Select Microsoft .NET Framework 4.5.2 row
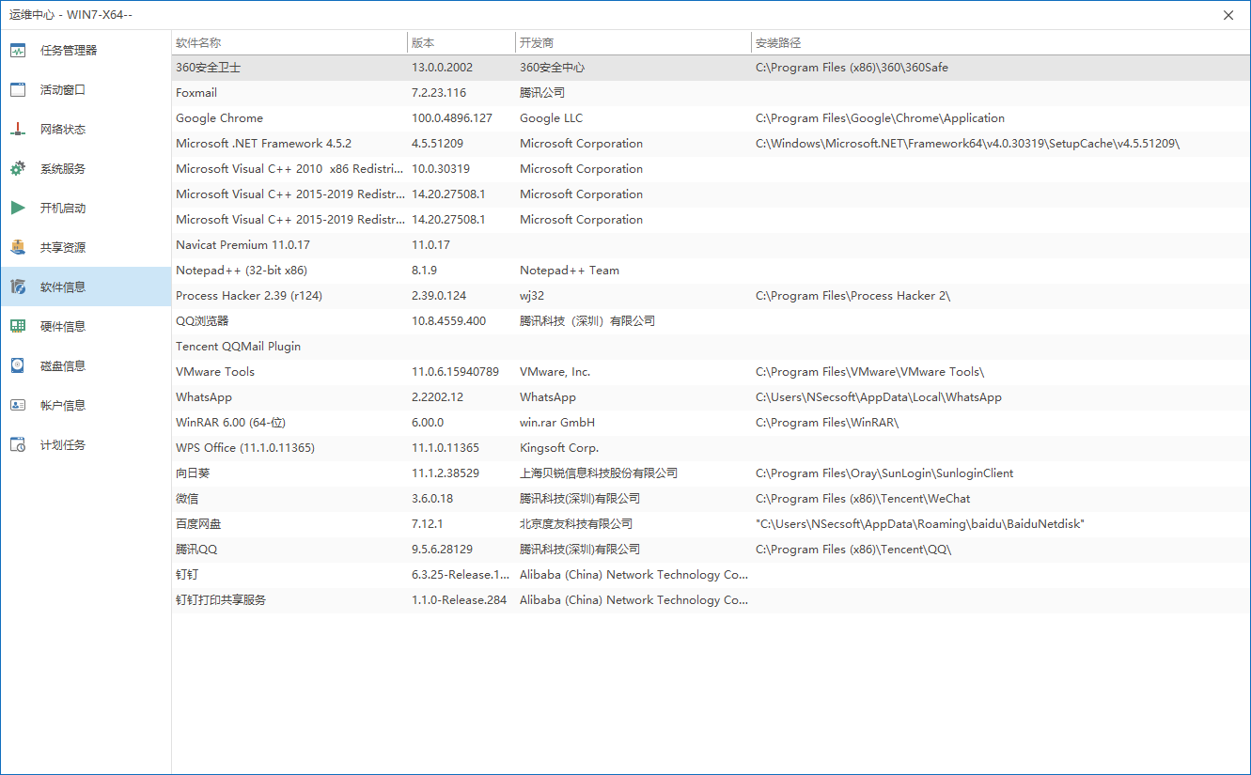Image resolution: width=1251 pixels, height=775 pixels. 711,144
